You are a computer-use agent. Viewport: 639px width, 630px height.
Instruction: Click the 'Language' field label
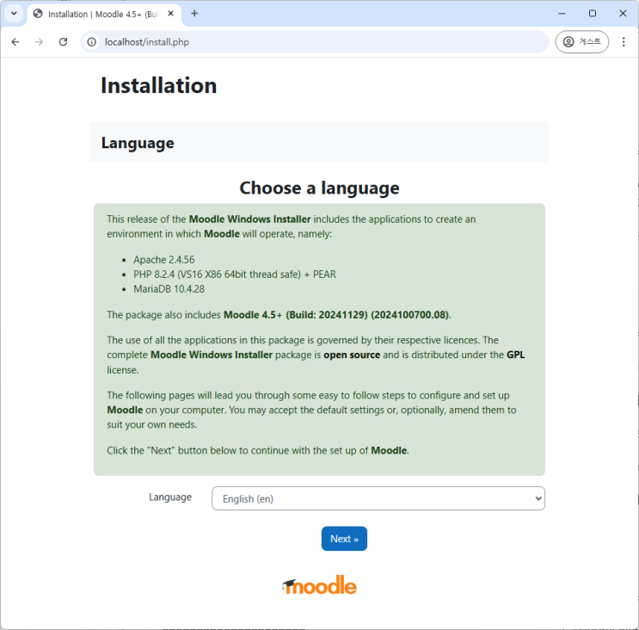(x=170, y=497)
